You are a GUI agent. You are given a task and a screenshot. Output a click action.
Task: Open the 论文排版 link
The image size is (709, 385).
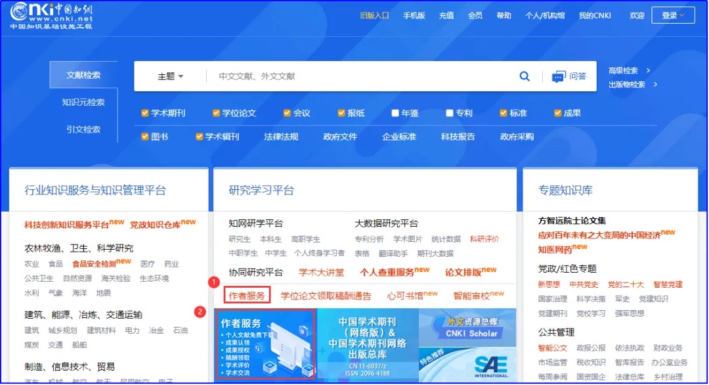(463, 273)
